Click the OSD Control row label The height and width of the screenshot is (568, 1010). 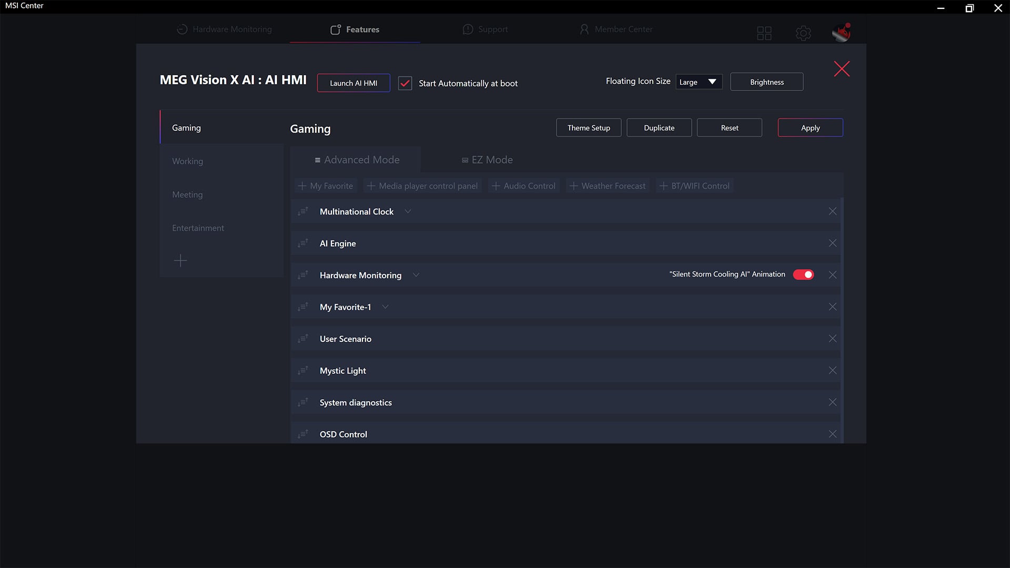pos(344,434)
